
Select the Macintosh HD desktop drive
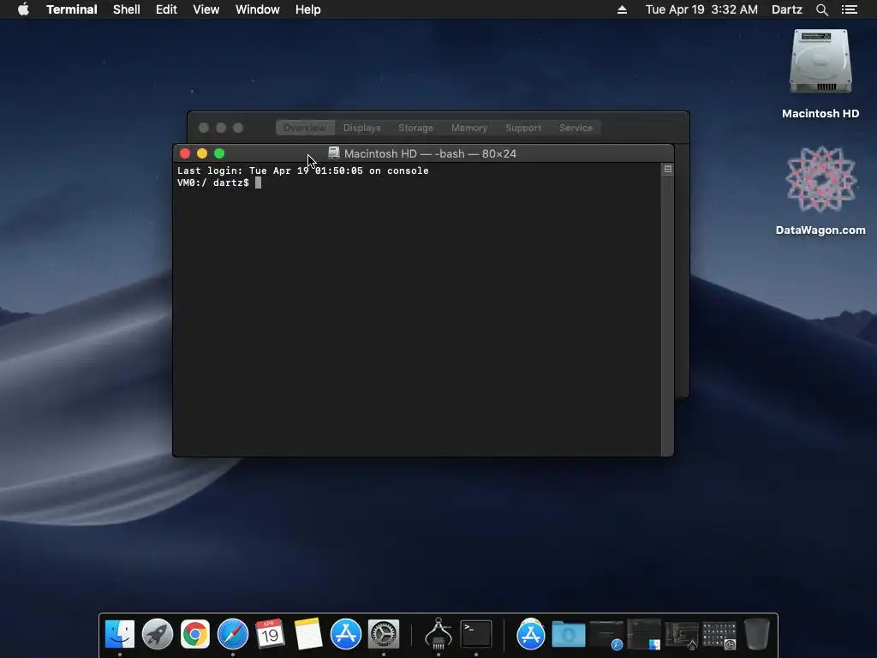(820, 75)
